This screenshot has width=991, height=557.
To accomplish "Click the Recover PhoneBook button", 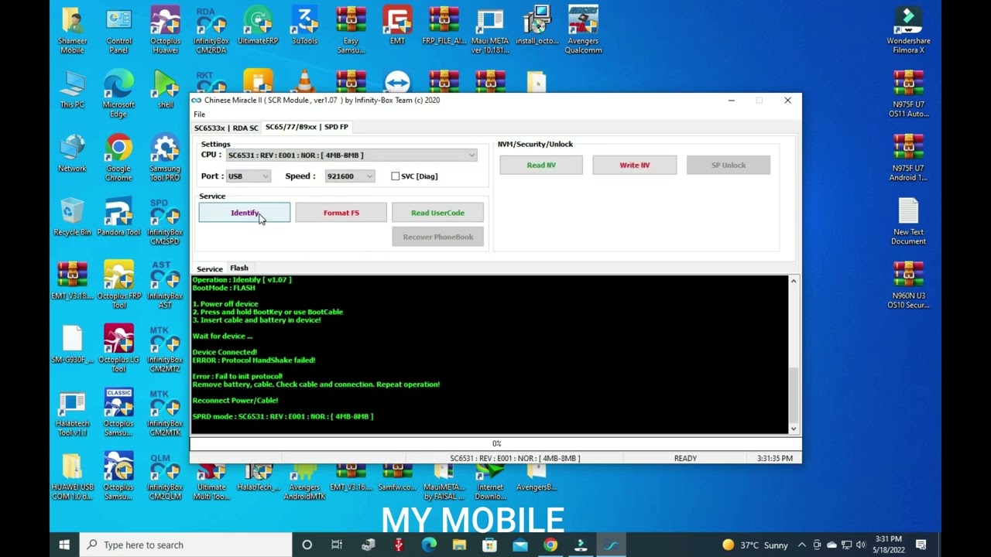I will 437,237.
